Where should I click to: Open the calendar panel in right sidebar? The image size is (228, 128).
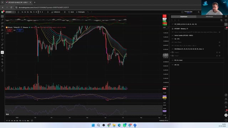point(226,103)
